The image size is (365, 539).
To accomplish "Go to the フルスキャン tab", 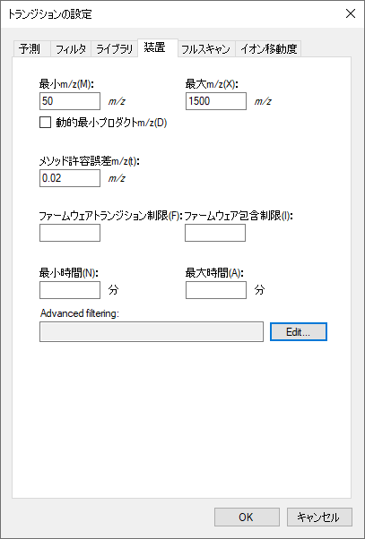I will tap(206, 49).
